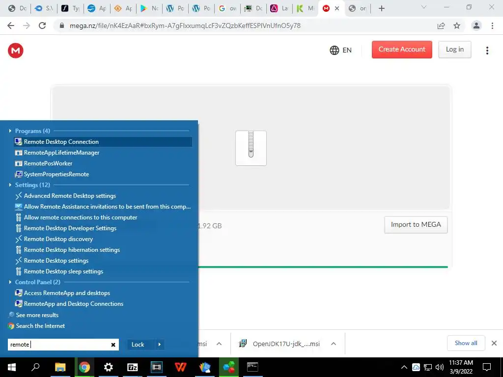This screenshot has height=377, width=503.
Task: Click Import to MEGA button
Action: click(x=416, y=225)
